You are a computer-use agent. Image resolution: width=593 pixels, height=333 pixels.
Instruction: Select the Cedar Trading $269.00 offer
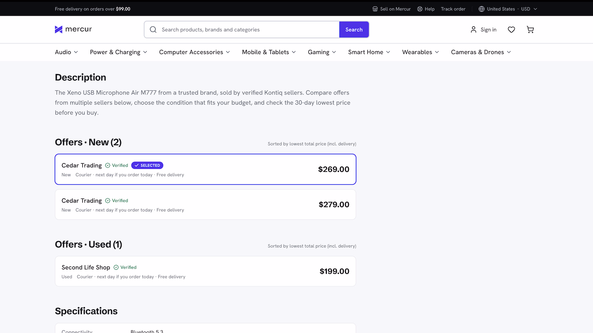pyautogui.click(x=205, y=169)
